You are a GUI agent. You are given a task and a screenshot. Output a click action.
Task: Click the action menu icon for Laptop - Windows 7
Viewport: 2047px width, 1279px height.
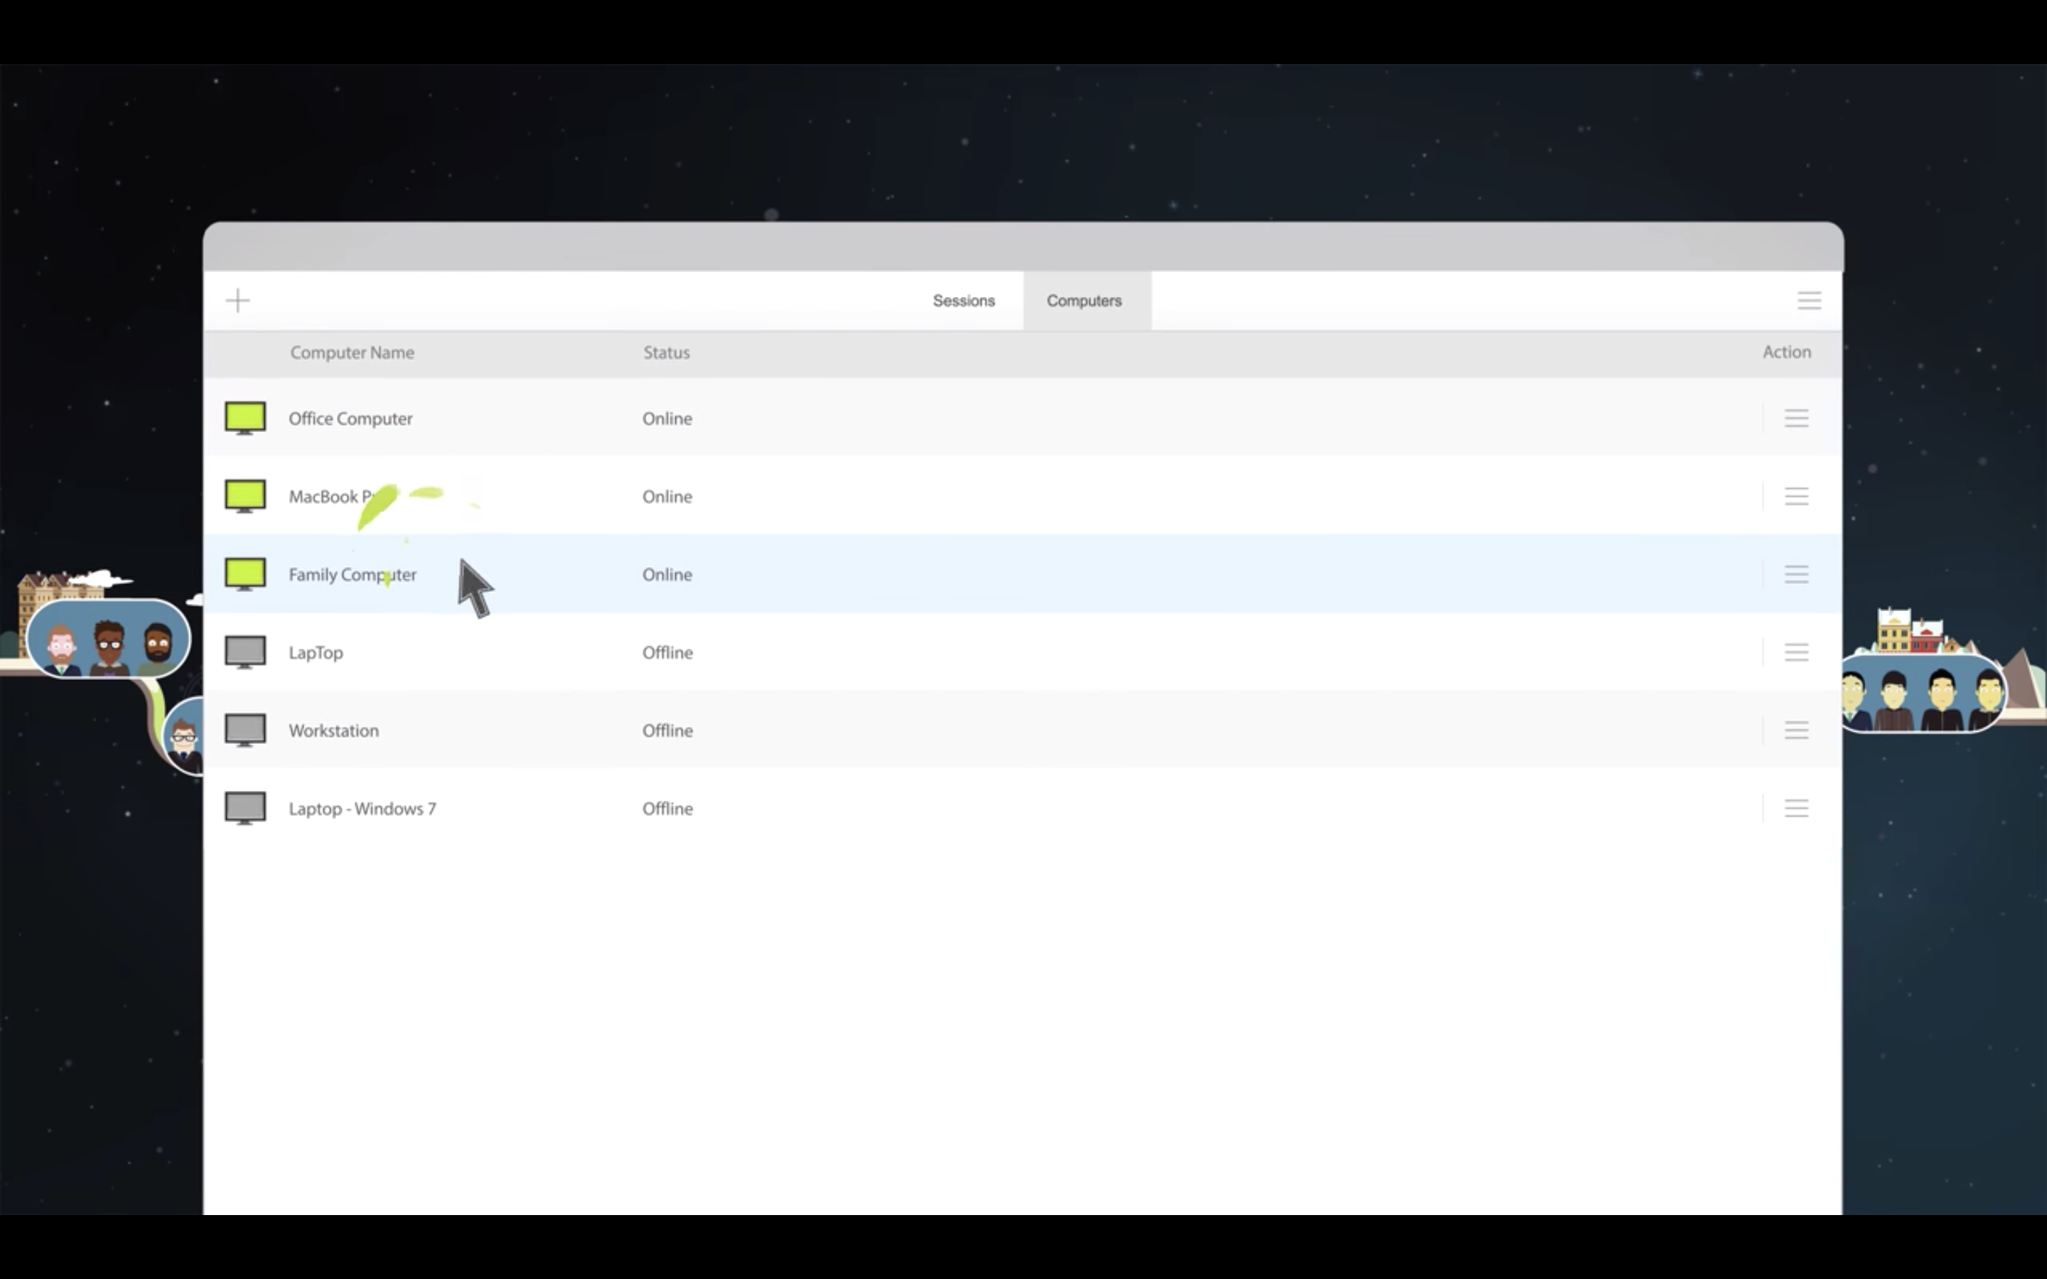[x=1797, y=807]
